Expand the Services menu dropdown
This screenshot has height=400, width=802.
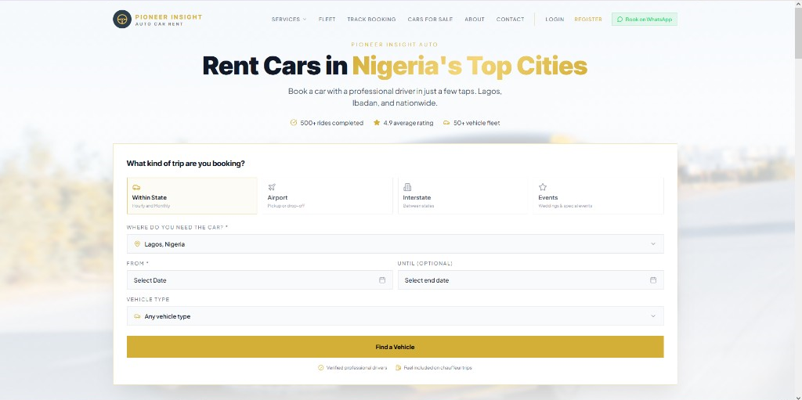289,20
